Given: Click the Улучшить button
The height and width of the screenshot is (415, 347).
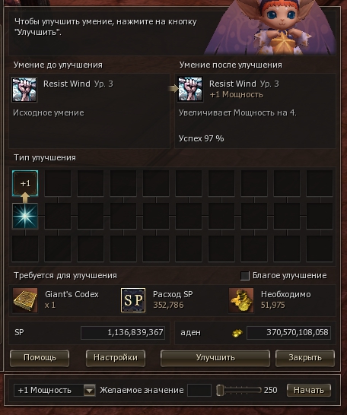Looking at the screenshot, I should pos(215,358).
